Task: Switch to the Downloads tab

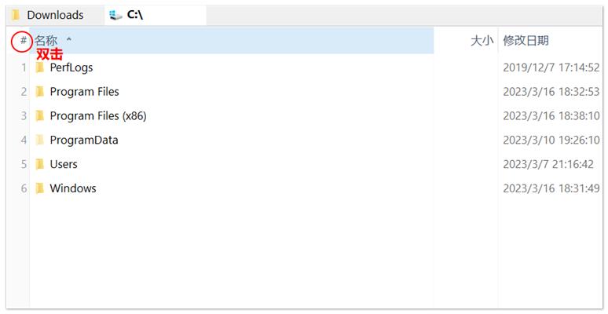Action: tap(55, 15)
